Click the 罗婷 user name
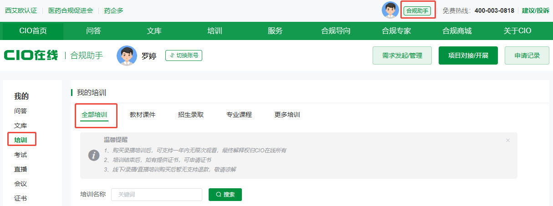This screenshot has width=553, height=206. point(149,56)
